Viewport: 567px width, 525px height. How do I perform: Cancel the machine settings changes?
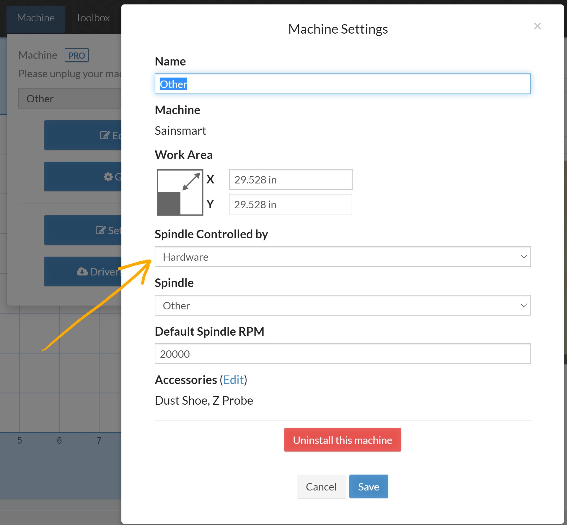(x=321, y=487)
